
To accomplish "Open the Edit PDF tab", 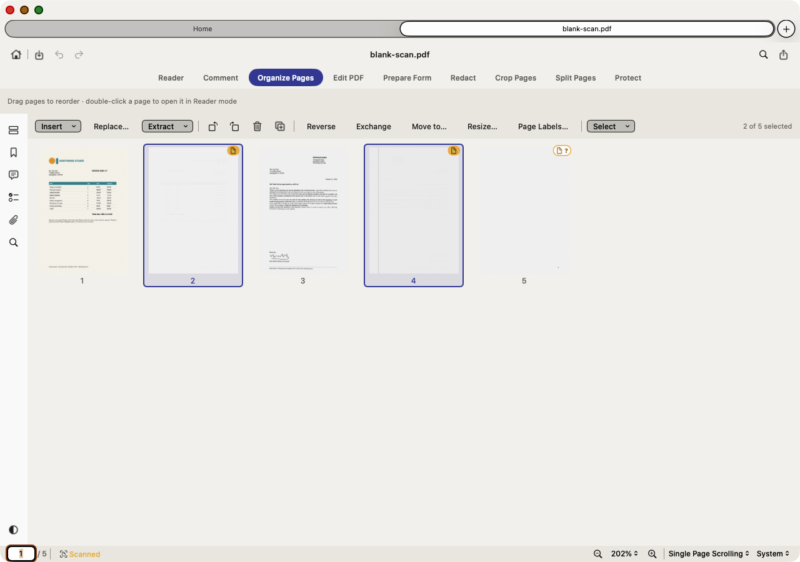I will [348, 78].
